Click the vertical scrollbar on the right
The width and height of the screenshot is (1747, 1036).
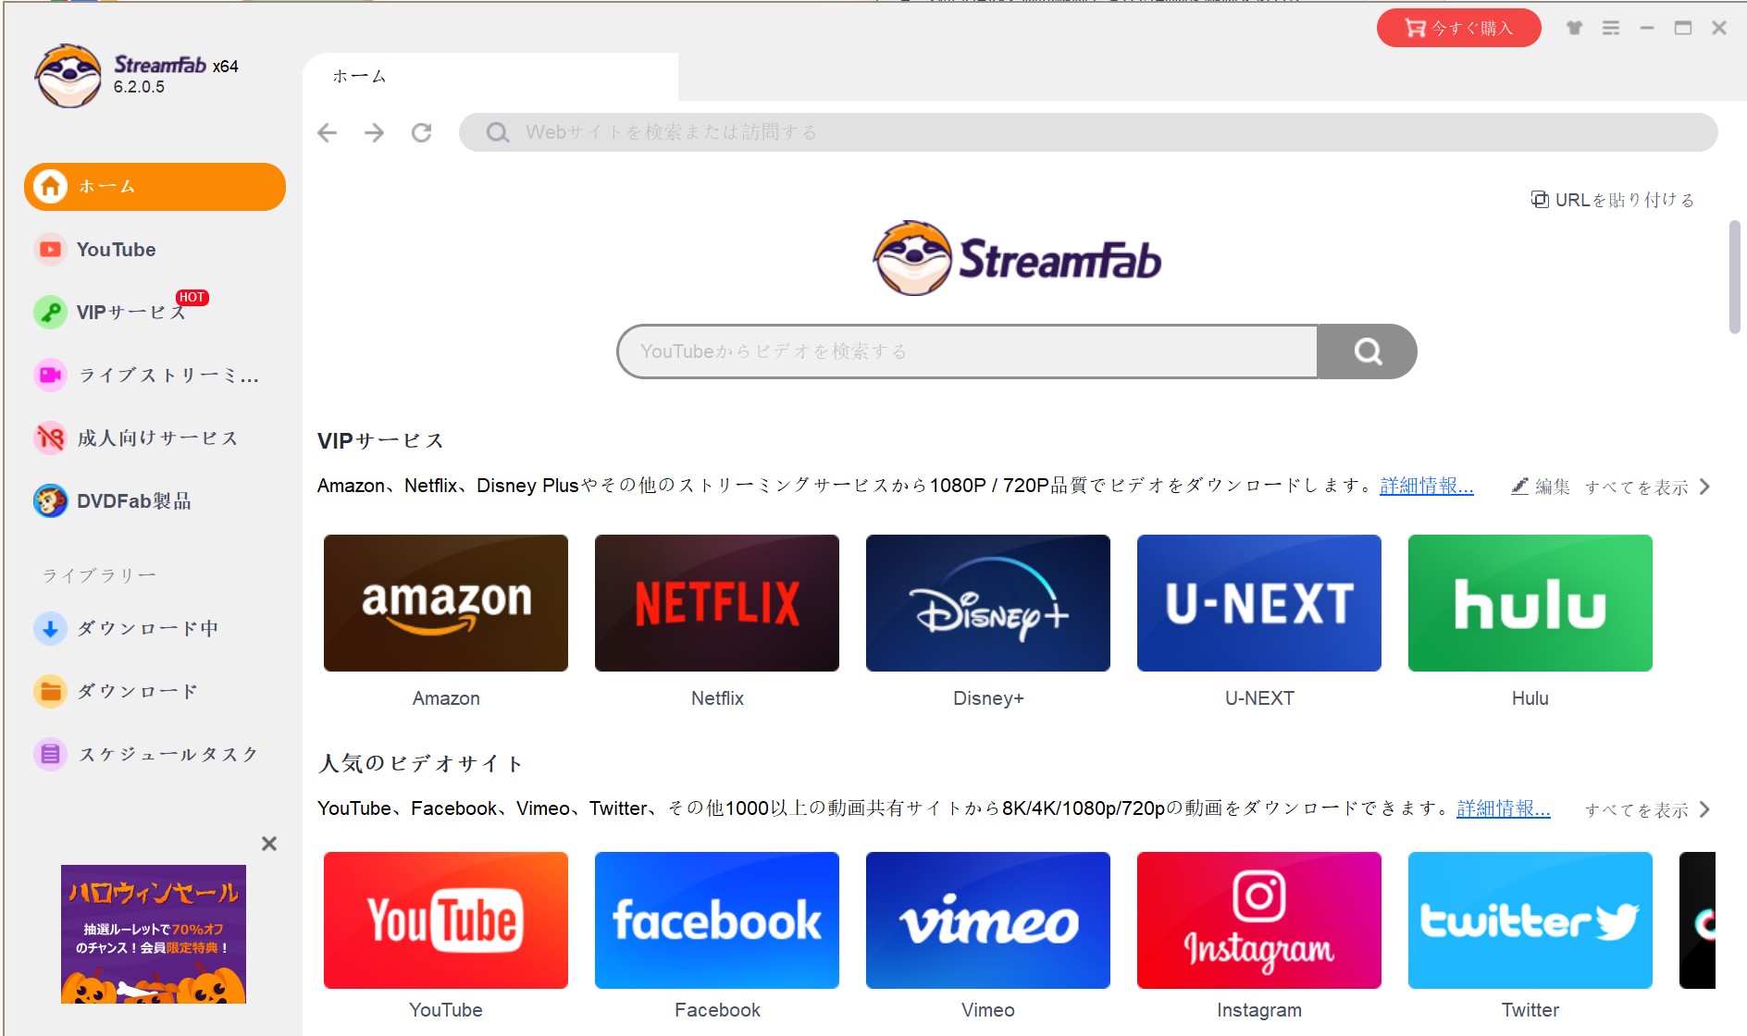1735,277
